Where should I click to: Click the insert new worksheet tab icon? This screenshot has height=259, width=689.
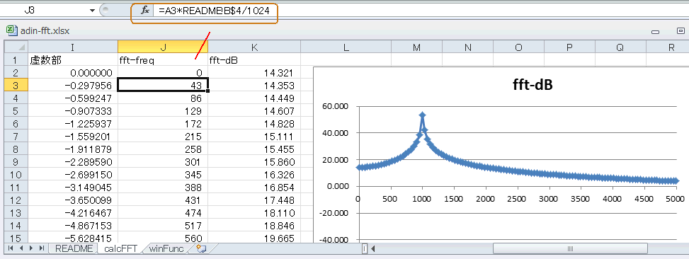point(201,248)
